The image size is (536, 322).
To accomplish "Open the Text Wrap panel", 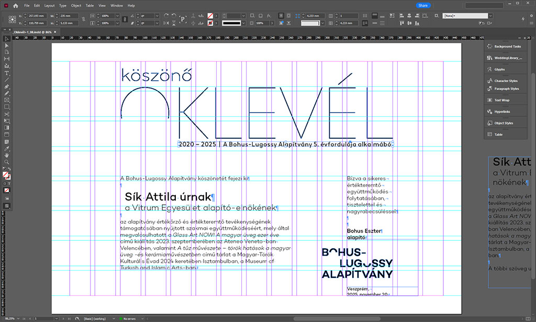I will pos(505,100).
